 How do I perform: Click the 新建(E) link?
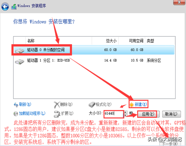141,104
